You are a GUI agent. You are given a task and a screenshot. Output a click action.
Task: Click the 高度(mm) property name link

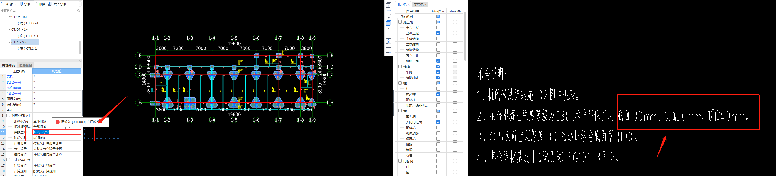[x=14, y=93]
